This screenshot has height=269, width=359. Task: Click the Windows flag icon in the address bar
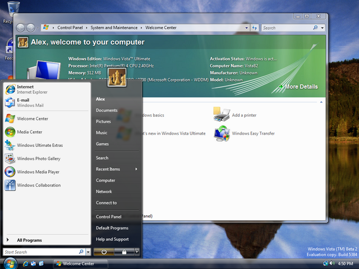coord(46,27)
